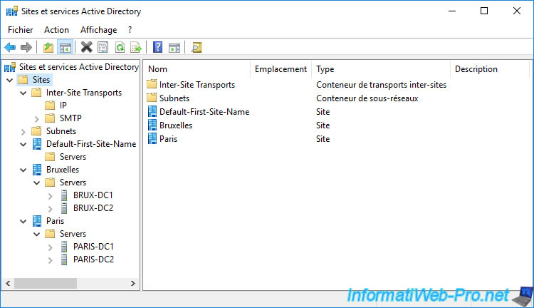Open Properties via the toolbar icon
The width and height of the screenshot is (534, 308).
103,48
